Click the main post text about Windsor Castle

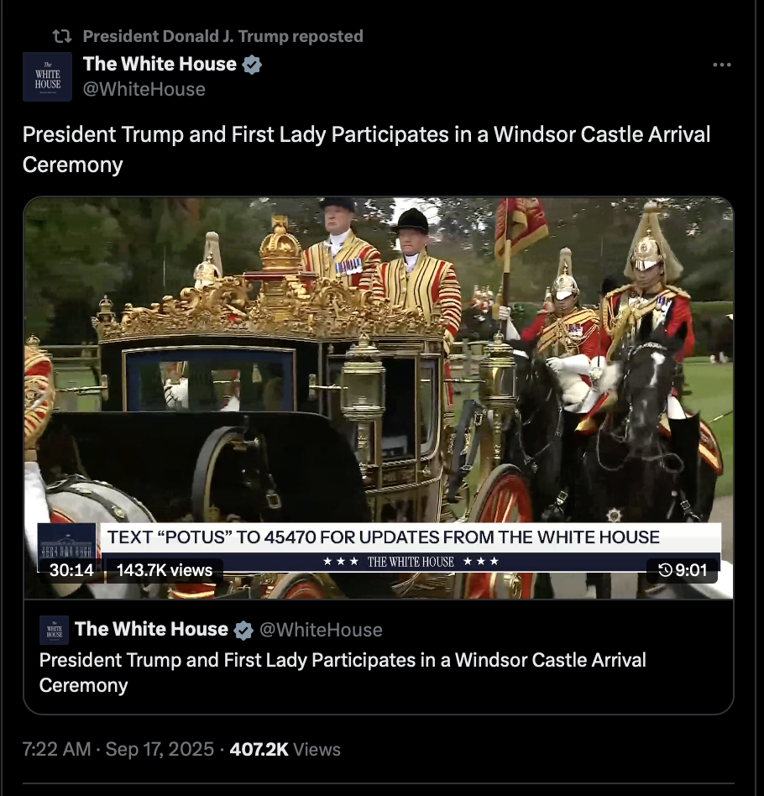coord(366,149)
